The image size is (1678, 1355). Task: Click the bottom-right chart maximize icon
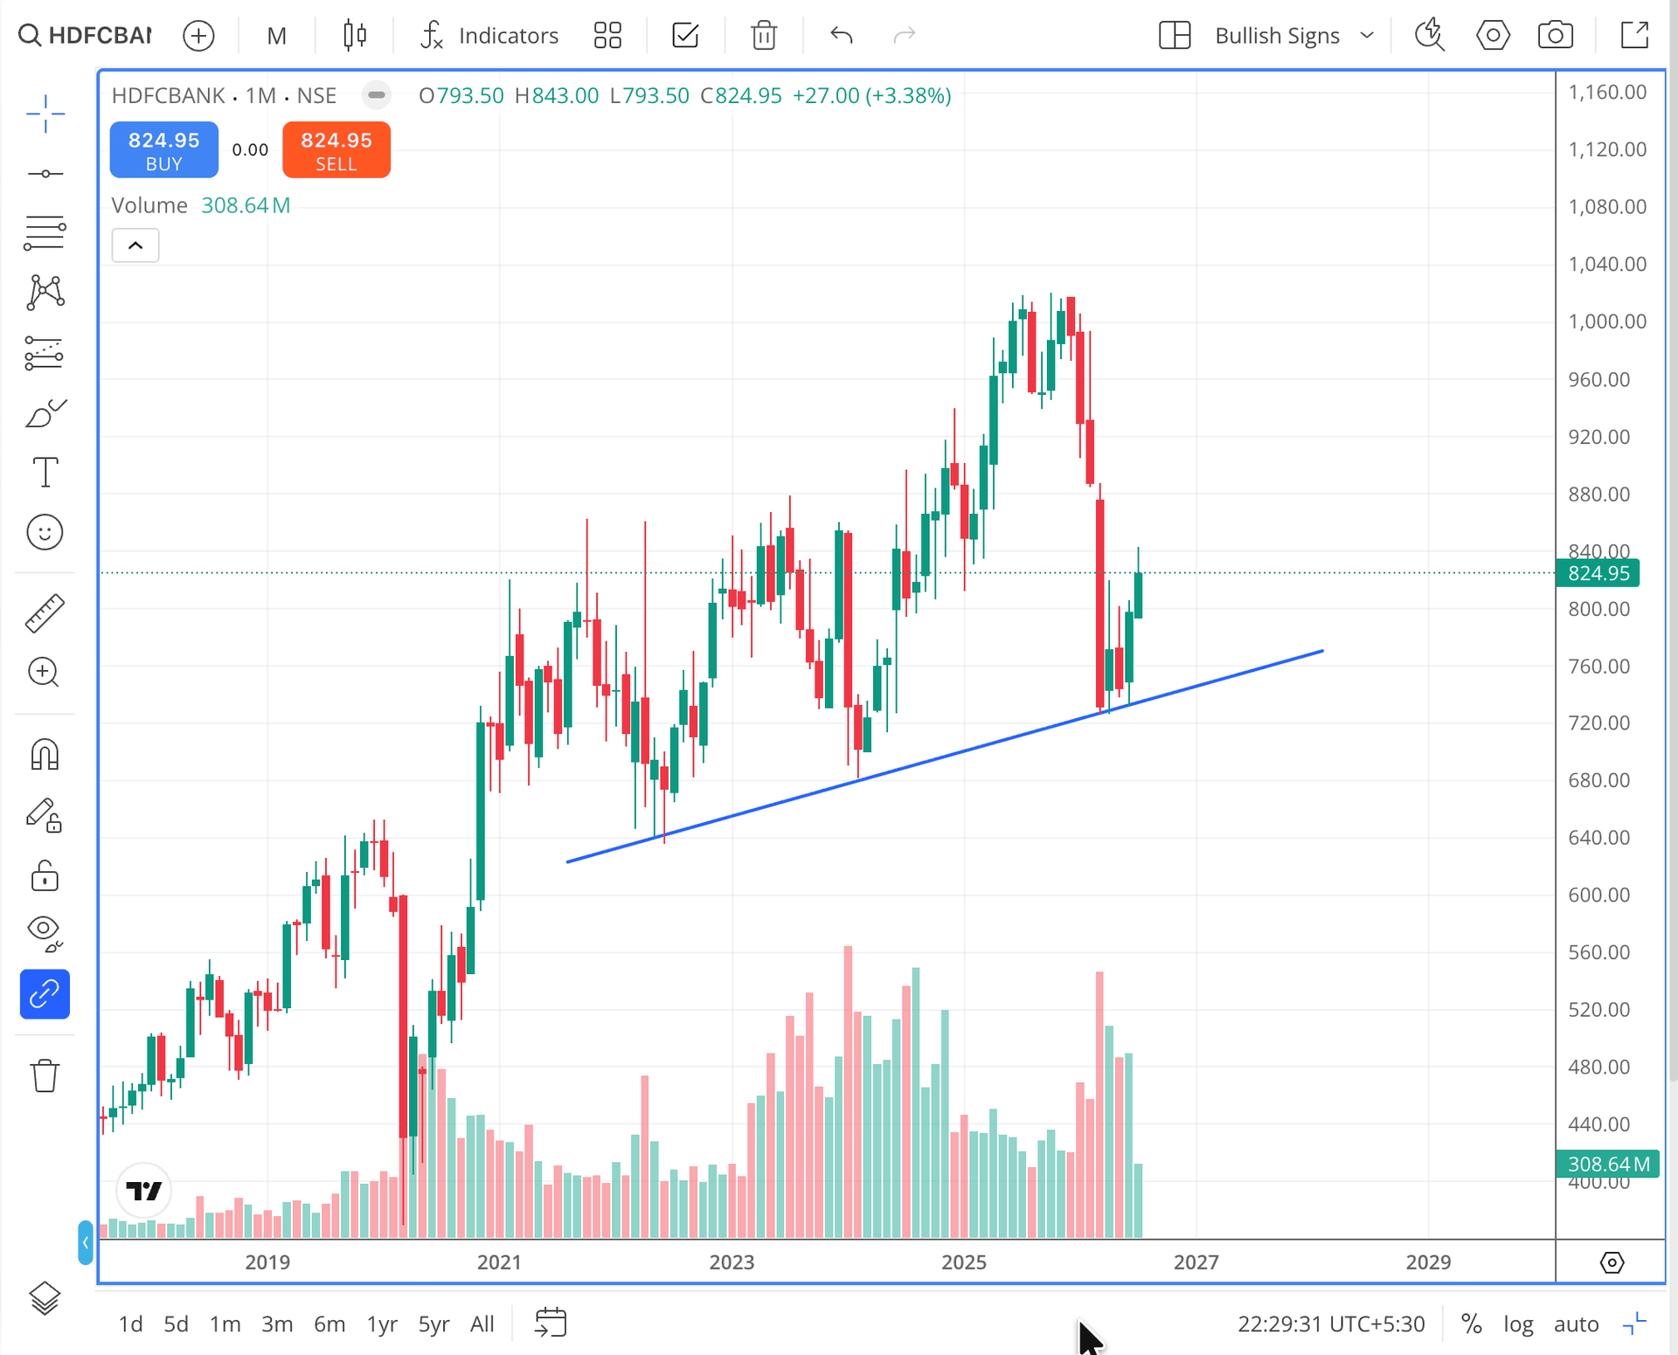point(1634,1324)
